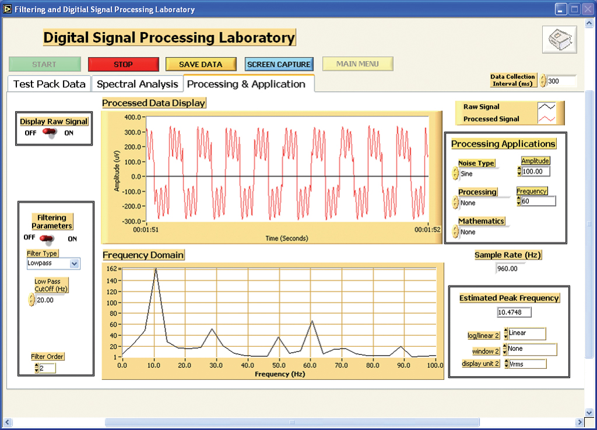Click the LabVIEW icon in the title bar

tap(8, 9)
